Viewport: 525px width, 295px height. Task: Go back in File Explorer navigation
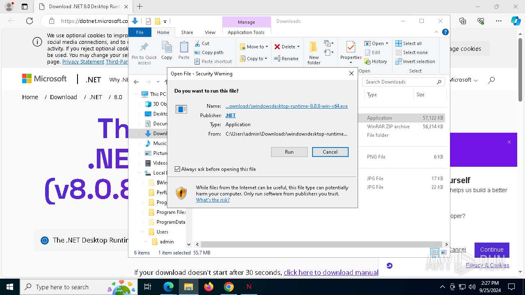136,82
